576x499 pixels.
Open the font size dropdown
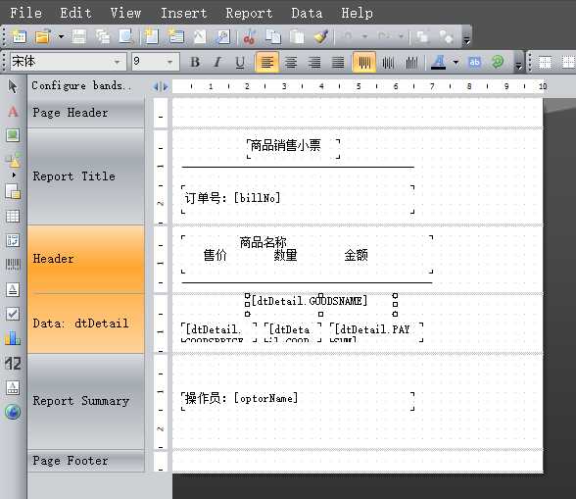(169, 62)
